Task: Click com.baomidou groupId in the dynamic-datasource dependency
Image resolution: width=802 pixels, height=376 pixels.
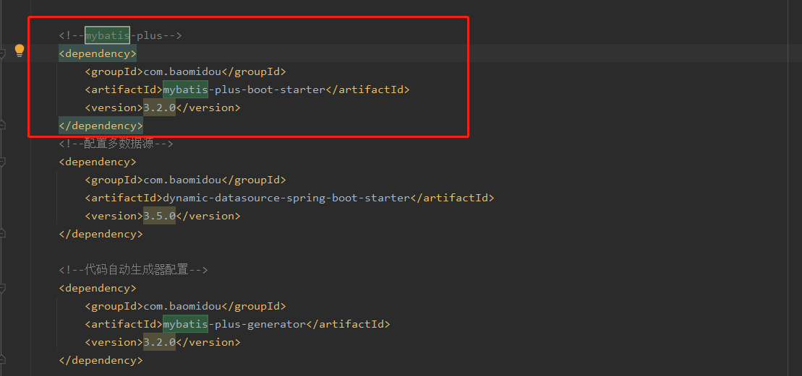Action: 182,180
